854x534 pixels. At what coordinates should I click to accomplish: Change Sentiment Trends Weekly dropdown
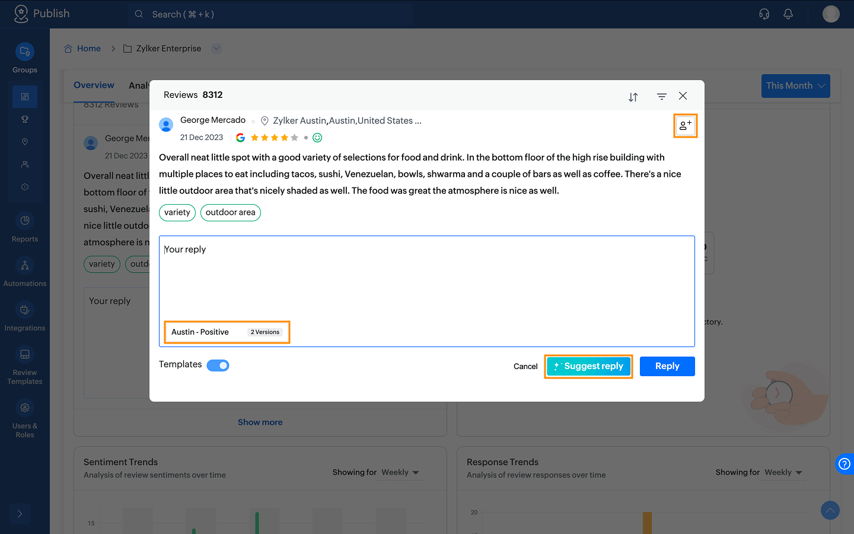coord(400,473)
